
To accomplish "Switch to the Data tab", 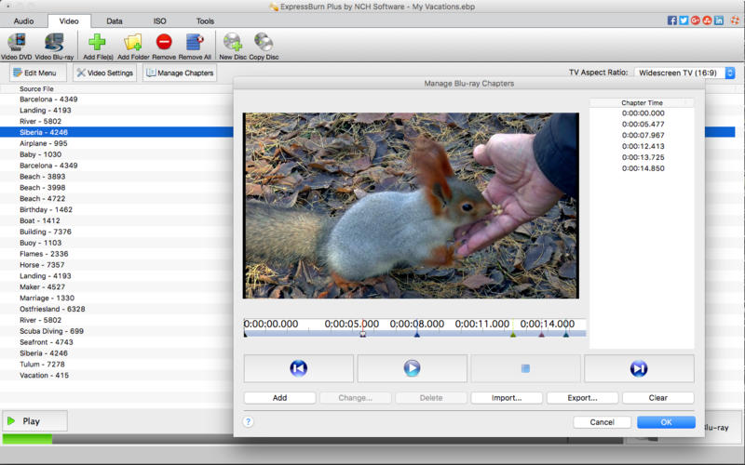I will [x=114, y=20].
